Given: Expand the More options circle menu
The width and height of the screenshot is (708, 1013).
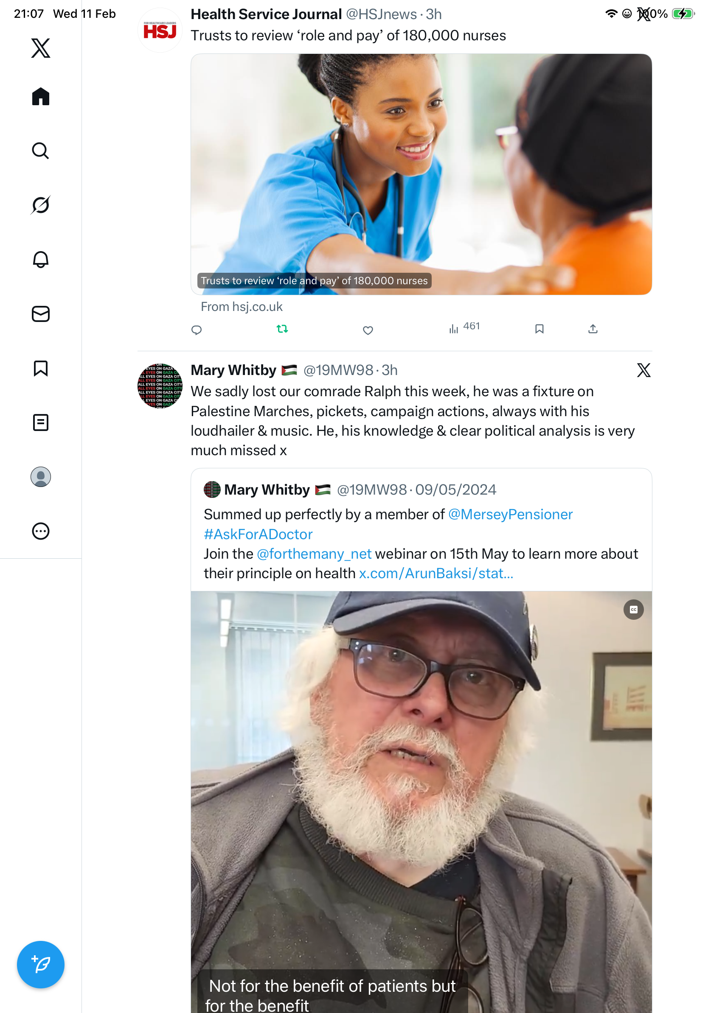Looking at the screenshot, I should pyautogui.click(x=41, y=531).
